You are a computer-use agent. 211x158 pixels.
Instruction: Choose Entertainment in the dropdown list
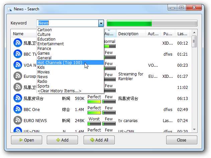70,44
